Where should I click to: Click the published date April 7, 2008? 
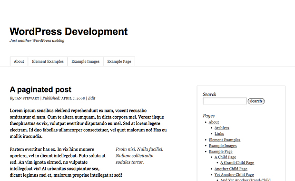[x=73, y=98]
